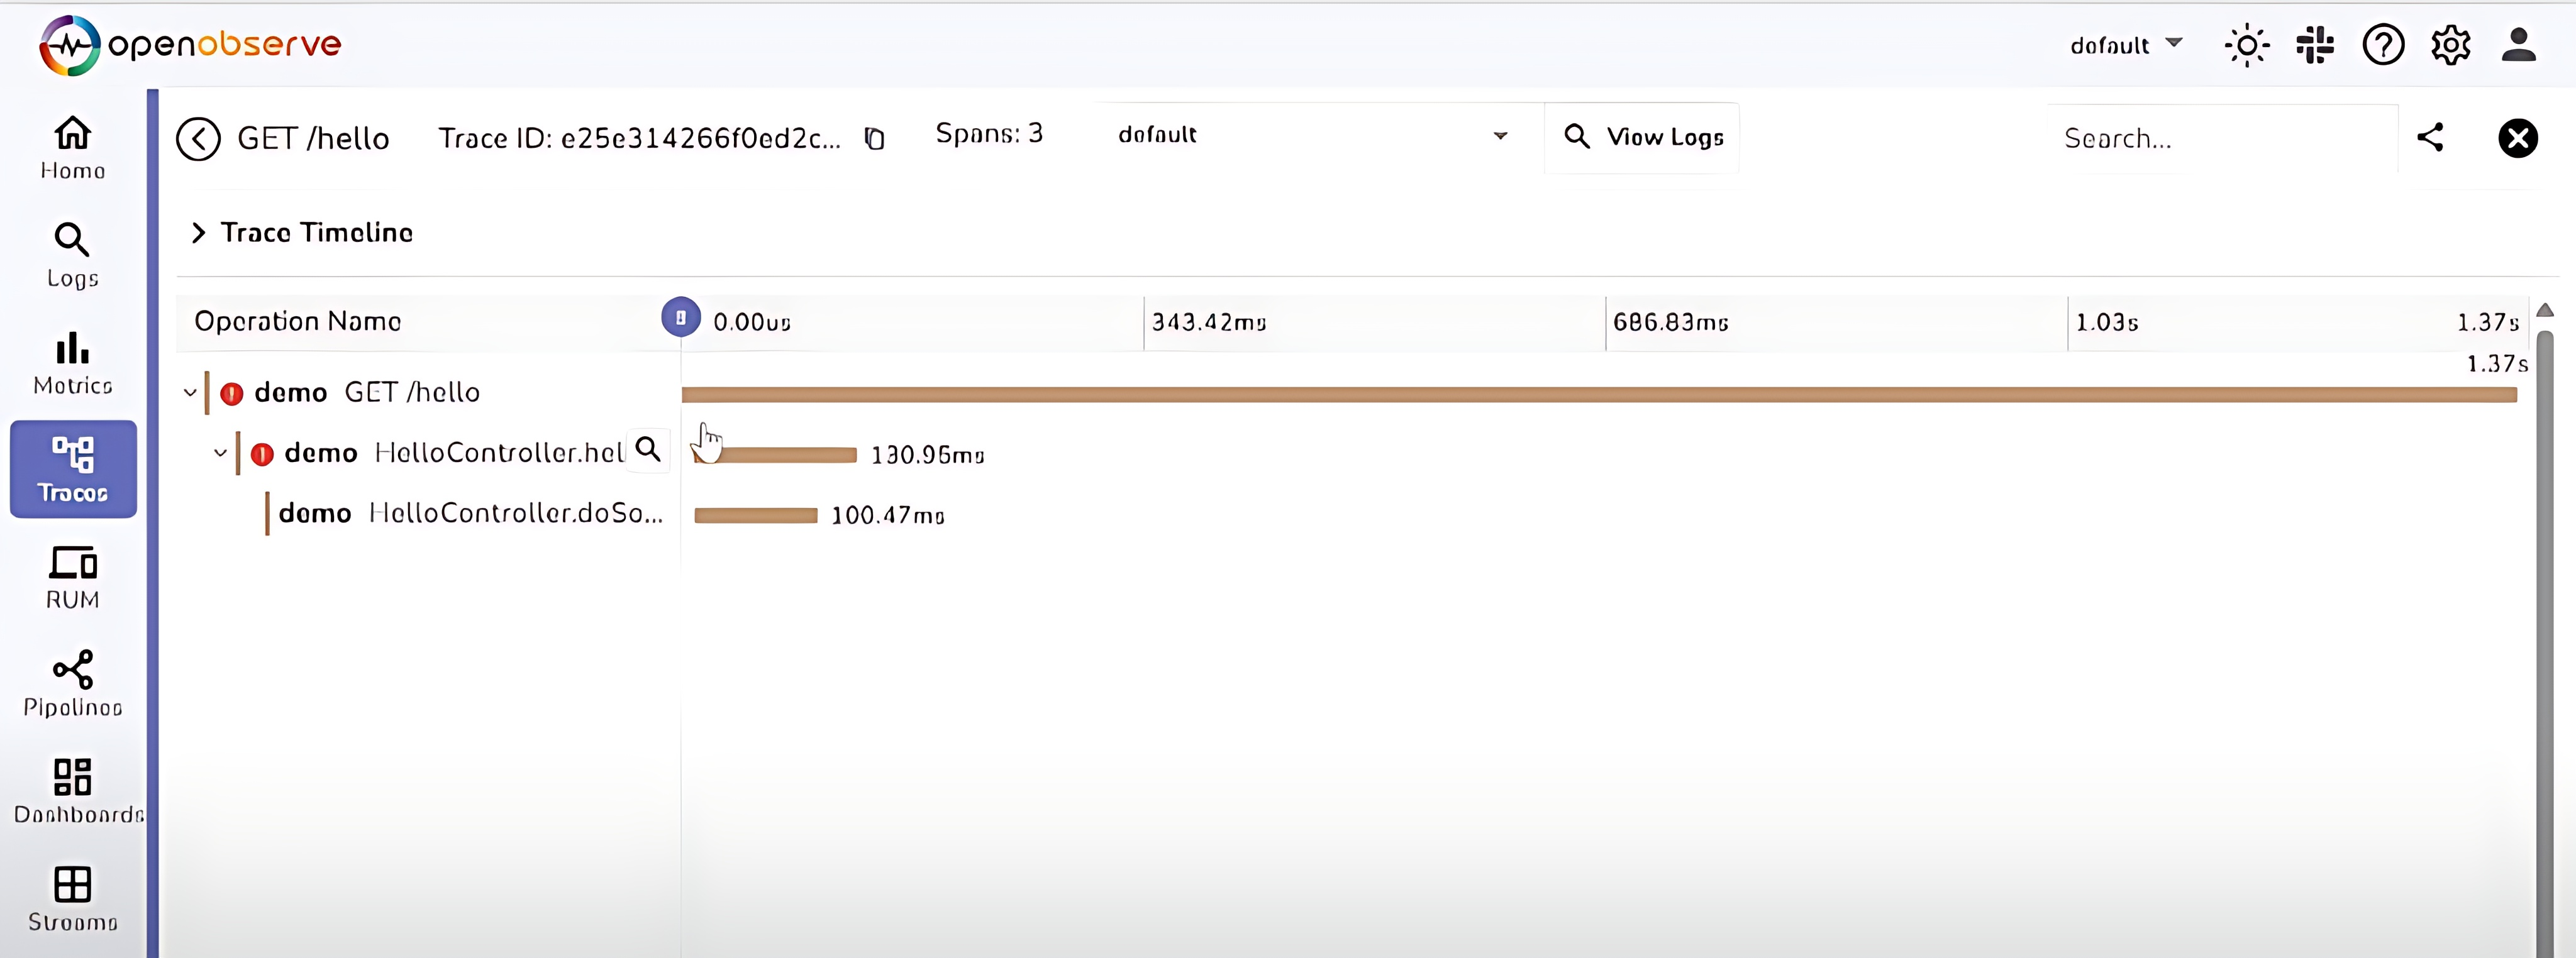Click the back arrow beside GET /hello
The width and height of the screenshot is (2576, 958).
tap(198, 138)
